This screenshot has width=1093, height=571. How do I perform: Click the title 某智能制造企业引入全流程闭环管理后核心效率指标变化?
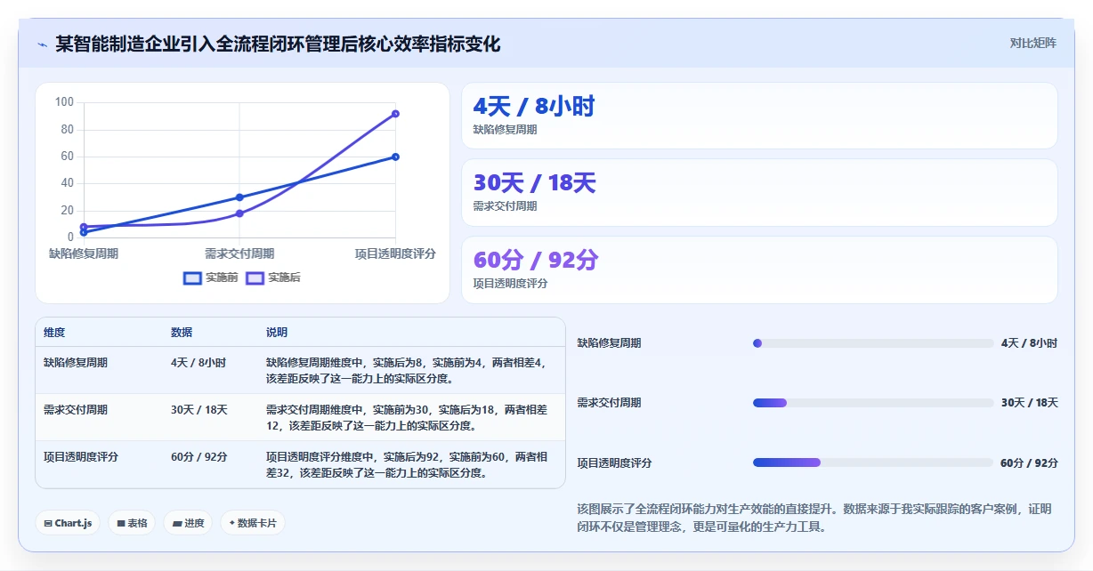pyautogui.click(x=278, y=44)
